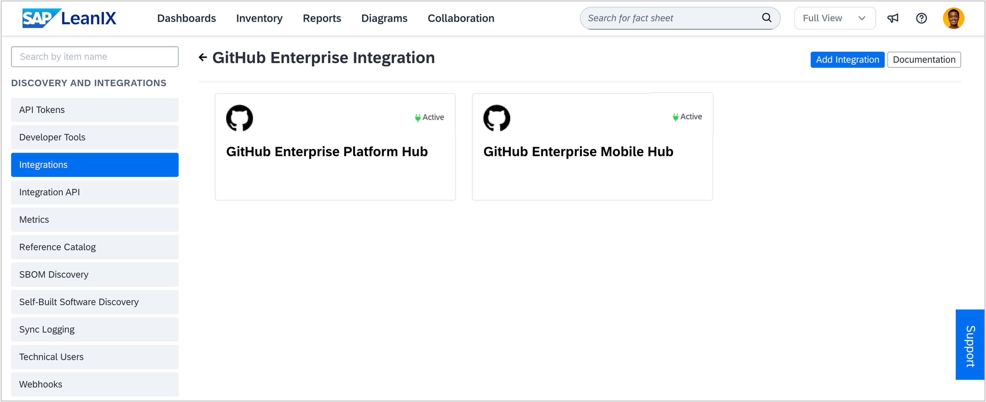Select Self-Built Software Discovery in sidebar

[x=95, y=302]
